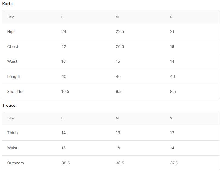Select the Outseam row label
221x171 pixels.
[x=15, y=163]
